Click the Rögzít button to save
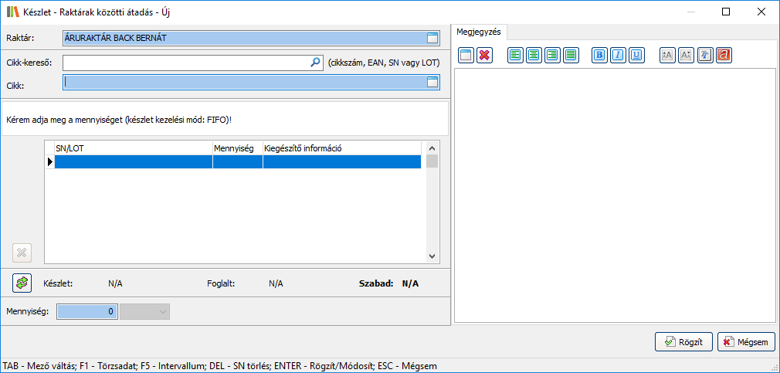Screen dimensions: 780x373 coord(683,341)
